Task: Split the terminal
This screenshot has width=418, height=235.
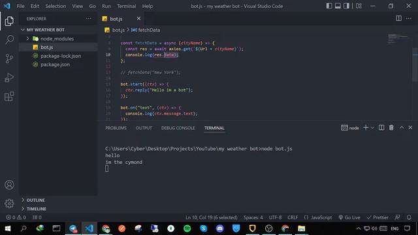Action: pos(381,128)
